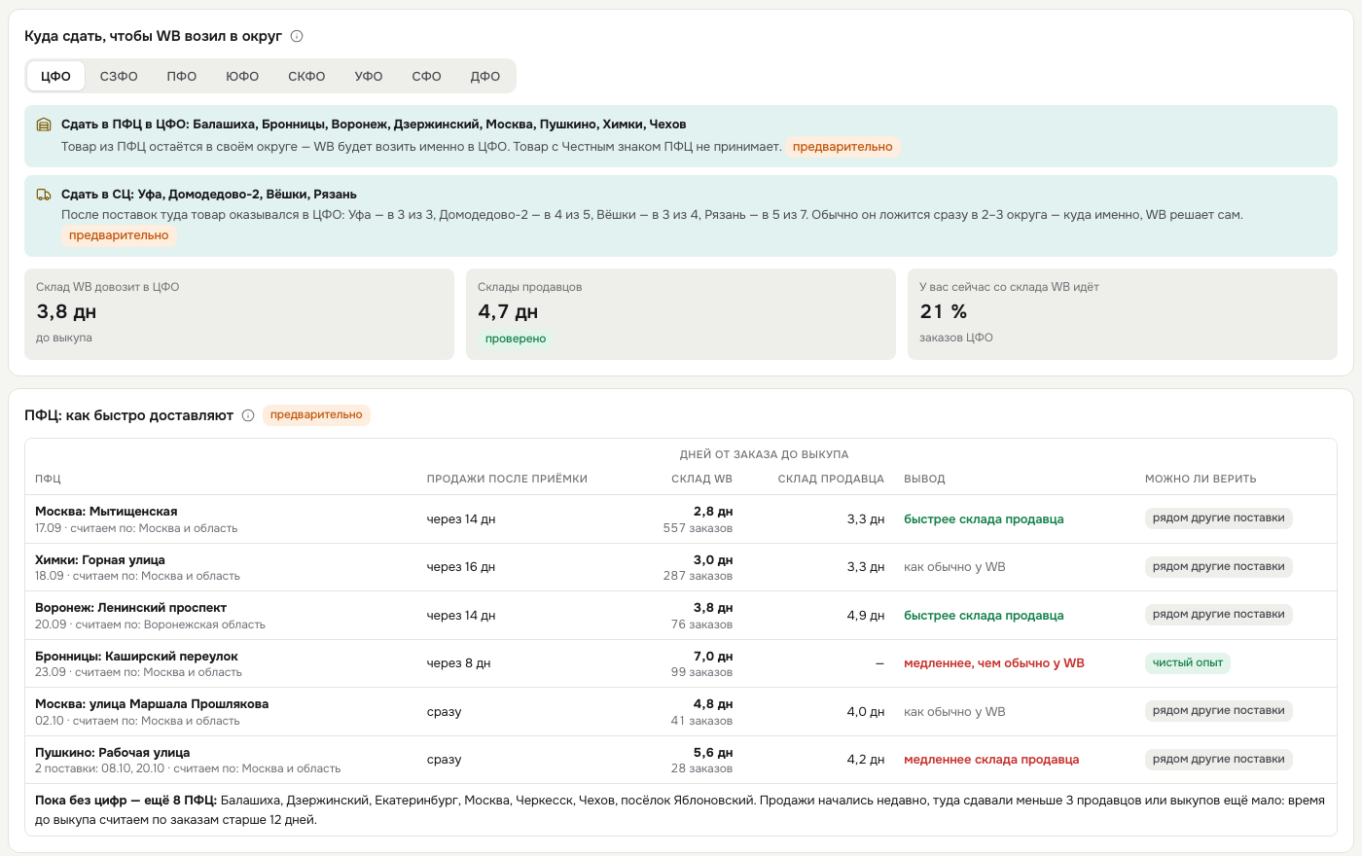
Task: Click the Пушкино: Рабочая улица row name
Action: tap(113, 753)
